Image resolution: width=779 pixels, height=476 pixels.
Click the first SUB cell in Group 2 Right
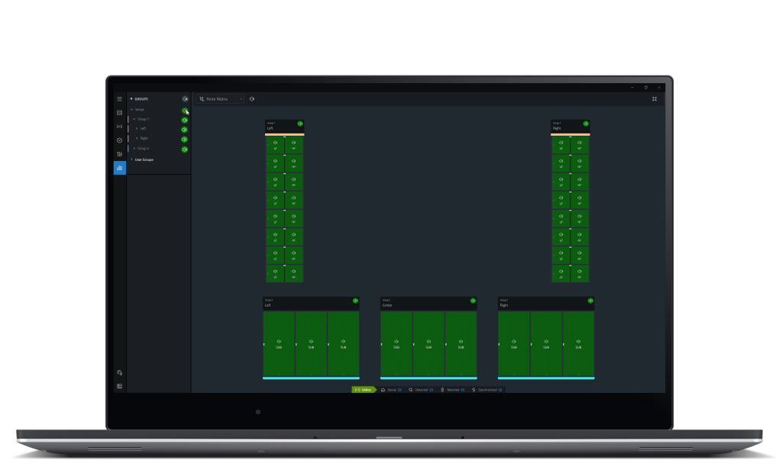514,343
